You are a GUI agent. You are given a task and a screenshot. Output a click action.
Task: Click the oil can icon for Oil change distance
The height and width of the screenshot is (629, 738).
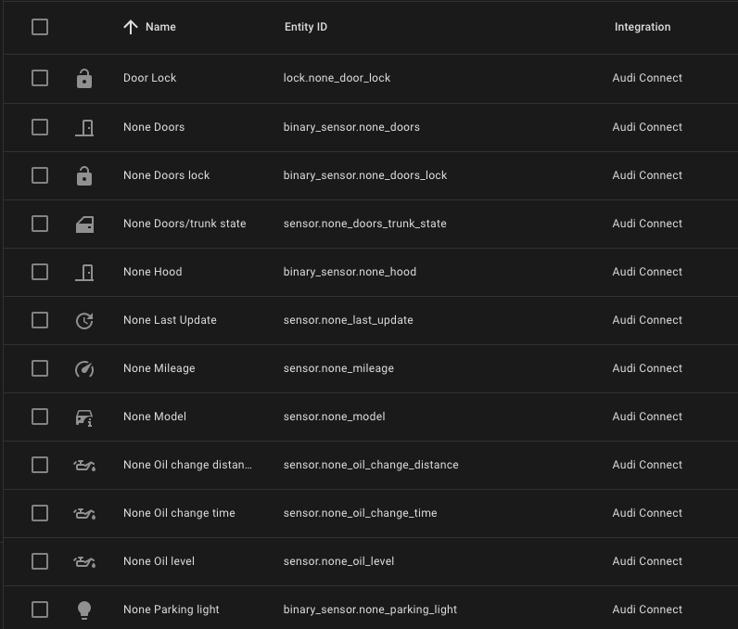[84, 466]
